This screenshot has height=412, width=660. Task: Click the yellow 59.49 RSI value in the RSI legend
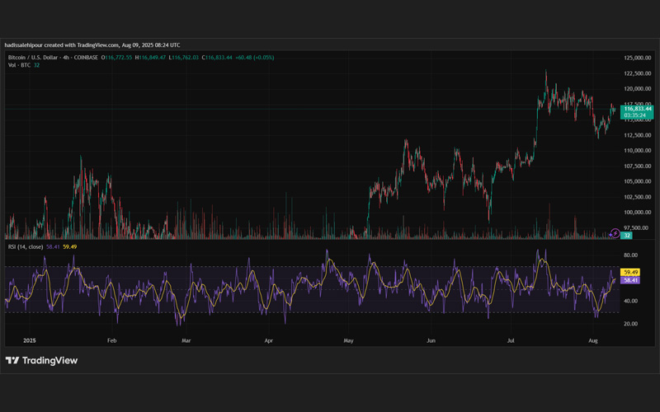click(70, 246)
